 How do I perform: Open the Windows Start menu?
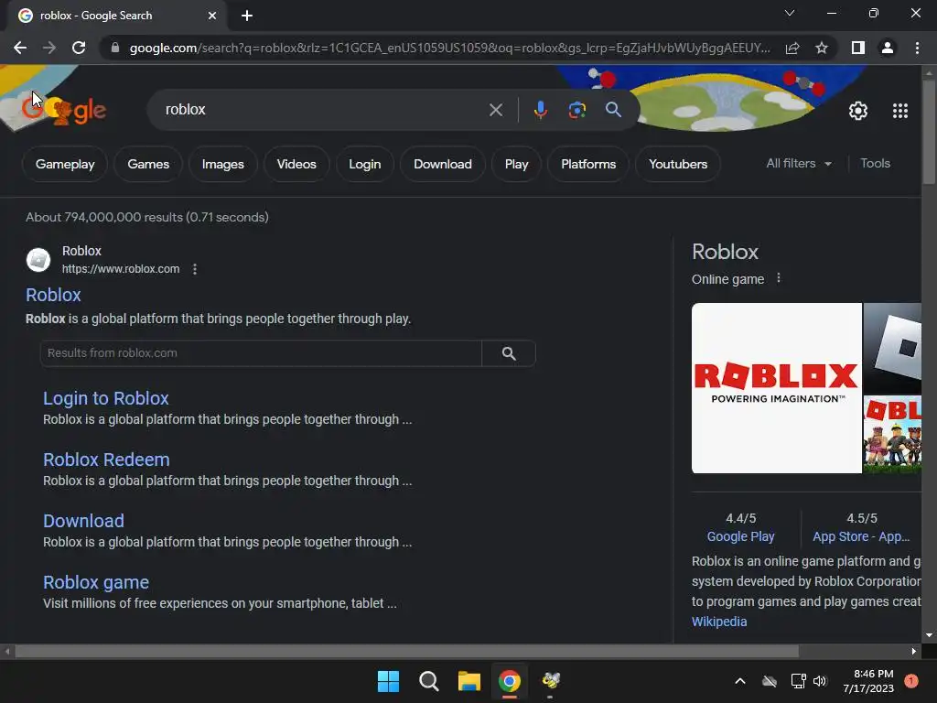point(388,681)
